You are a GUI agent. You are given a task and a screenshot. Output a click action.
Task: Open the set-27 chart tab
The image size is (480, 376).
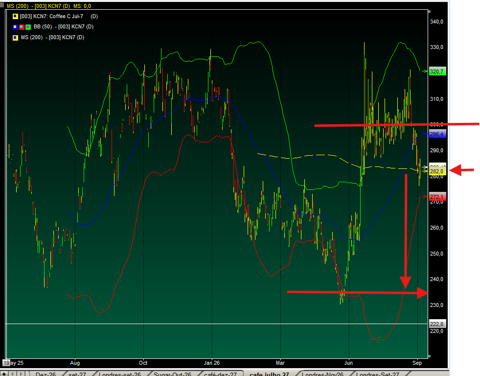tap(77, 374)
